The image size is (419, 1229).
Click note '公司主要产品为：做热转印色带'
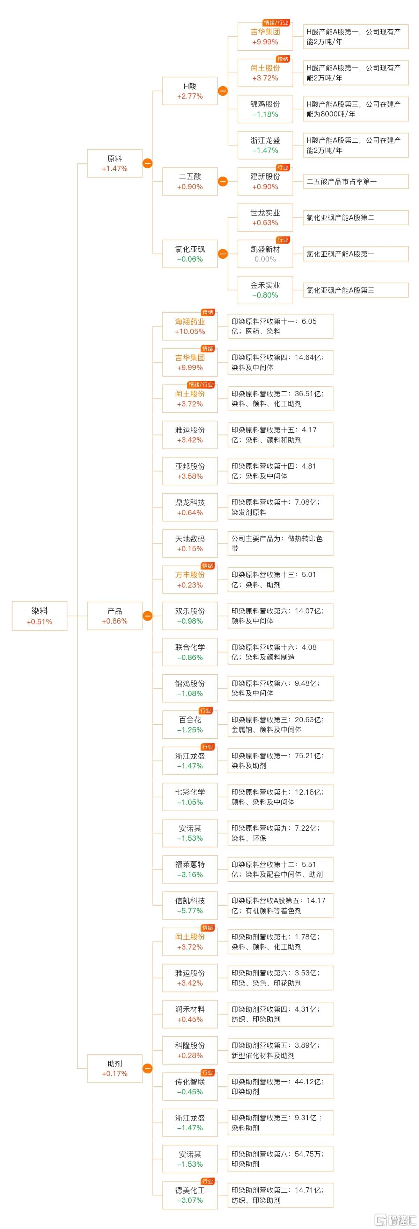280,544
